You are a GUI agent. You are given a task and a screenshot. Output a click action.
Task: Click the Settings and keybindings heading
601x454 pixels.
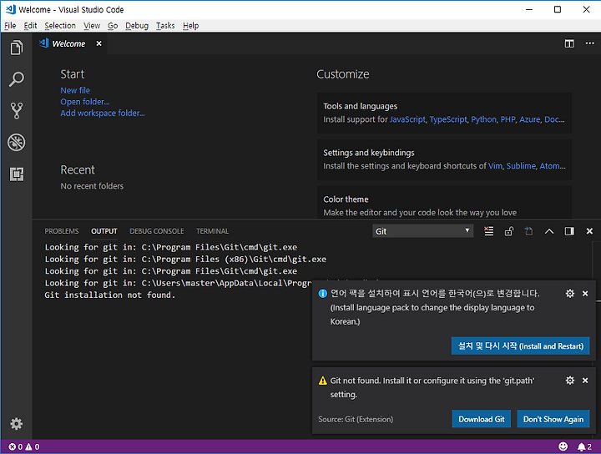tap(369, 153)
